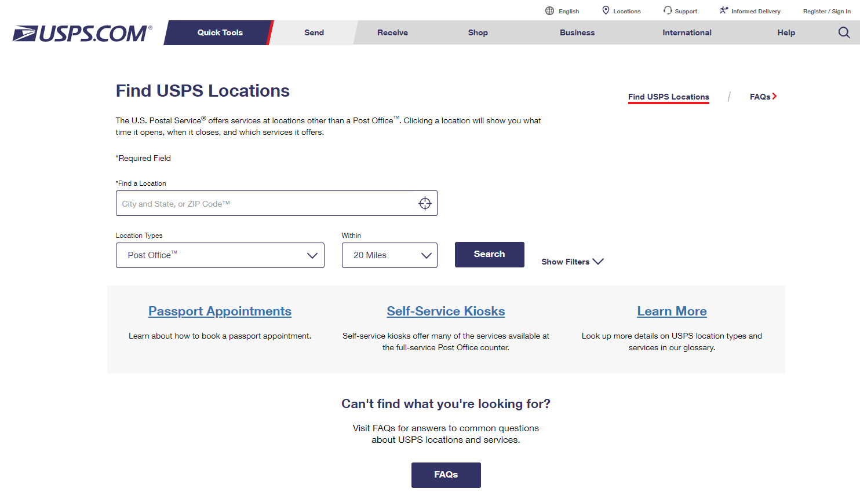Click the Informed Delivery icon
Viewport: 860px width, 503px height.
click(x=723, y=10)
